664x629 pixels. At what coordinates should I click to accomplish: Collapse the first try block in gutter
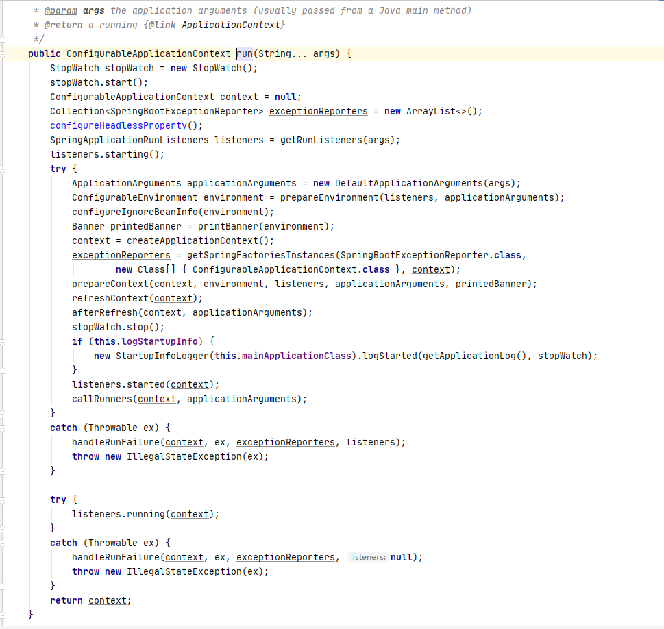click(3, 169)
